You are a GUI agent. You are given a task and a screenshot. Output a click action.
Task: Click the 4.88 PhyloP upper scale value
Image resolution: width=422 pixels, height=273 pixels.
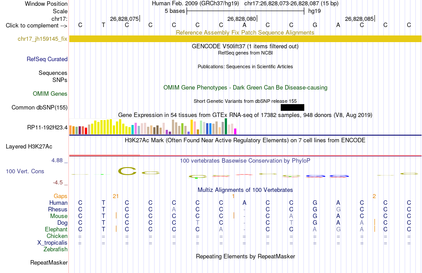click(57, 160)
